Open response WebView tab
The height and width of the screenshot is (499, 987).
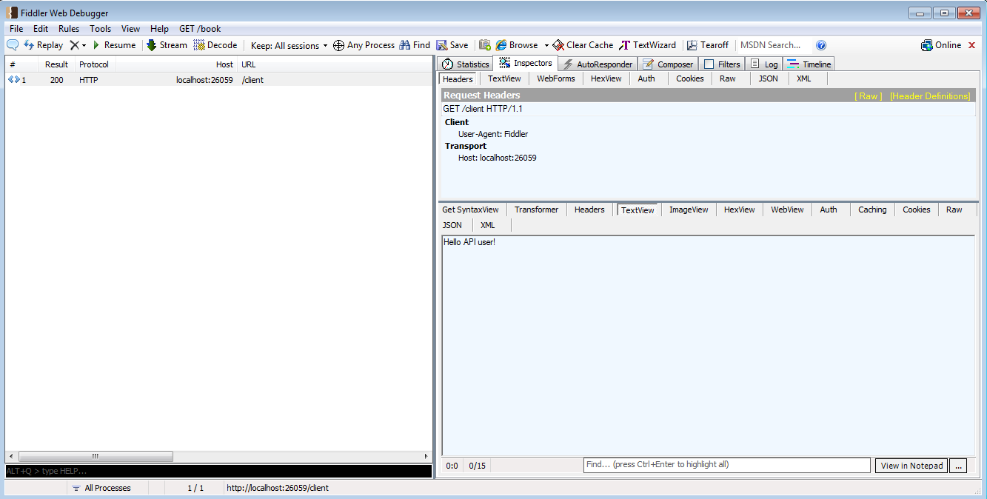point(787,210)
